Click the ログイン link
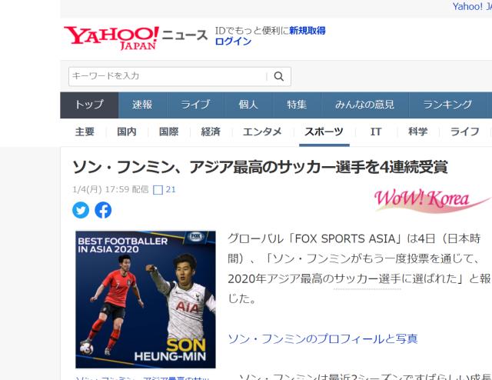The height and width of the screenshot is (380, 492). point(233,42)
